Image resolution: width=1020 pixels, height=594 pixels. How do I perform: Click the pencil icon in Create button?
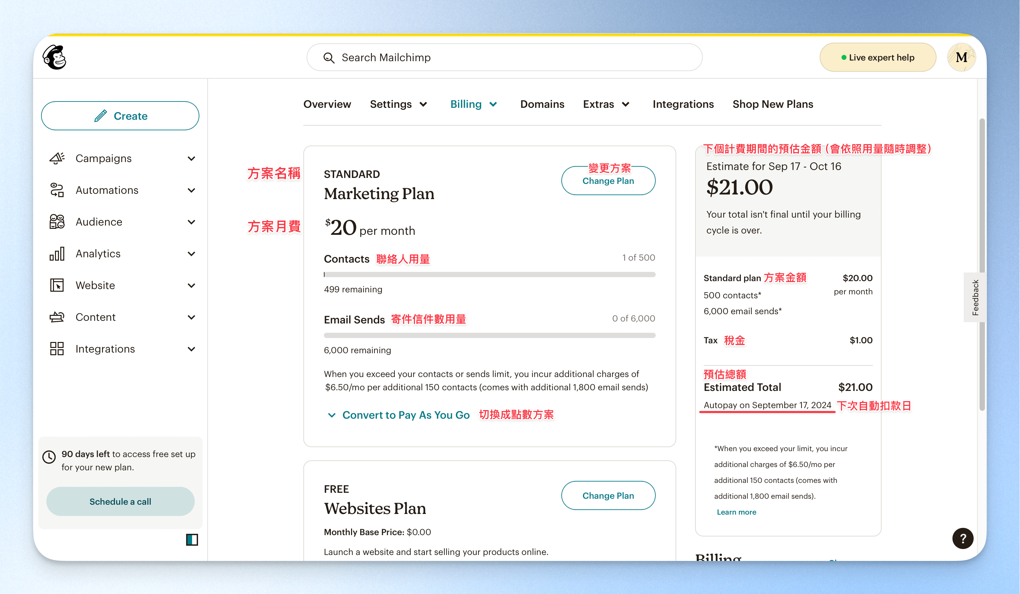tap(100, 116)
